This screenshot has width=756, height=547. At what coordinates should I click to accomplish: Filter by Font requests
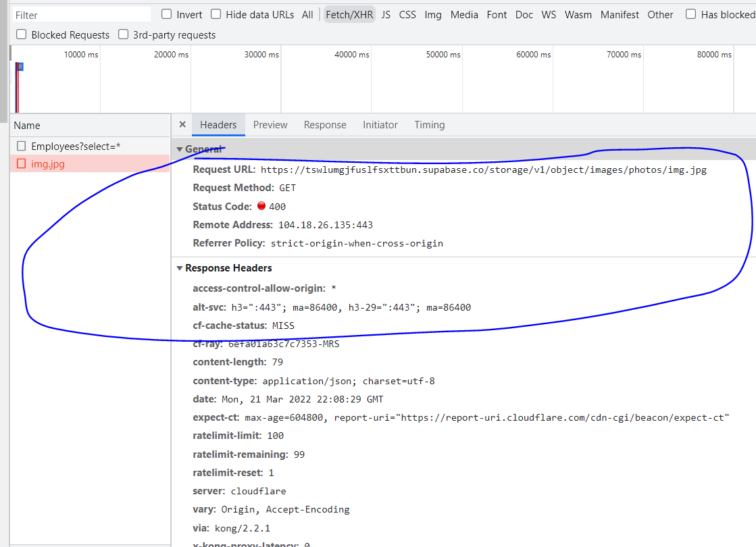coord(497,14)
